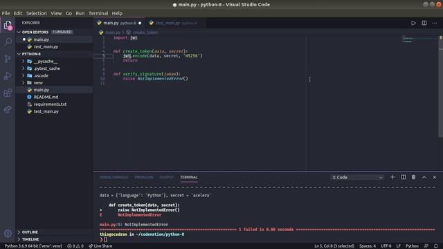Image resolution: width=443 pixels, height=249 pixels.
Task: Open the Selection menu
Action: coord(37,13)
